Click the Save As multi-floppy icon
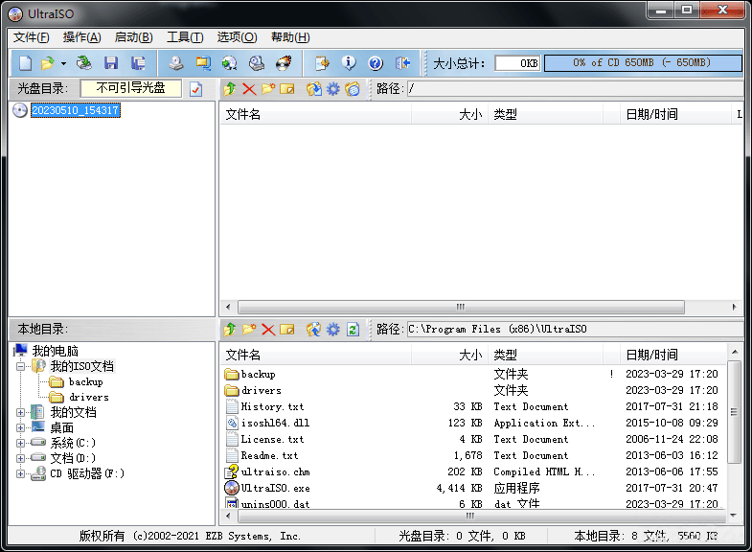The height and width of the screenshot is (552, 752). click(x=138, y=63)
